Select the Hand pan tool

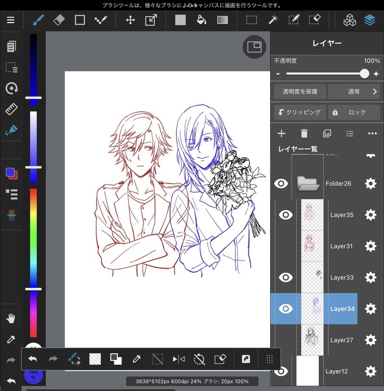click(11, 318)
